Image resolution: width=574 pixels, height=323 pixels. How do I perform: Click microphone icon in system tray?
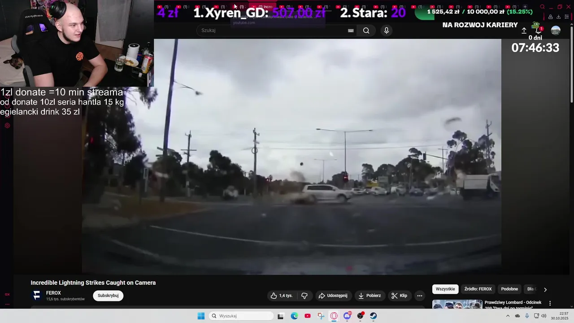[527, 316]
